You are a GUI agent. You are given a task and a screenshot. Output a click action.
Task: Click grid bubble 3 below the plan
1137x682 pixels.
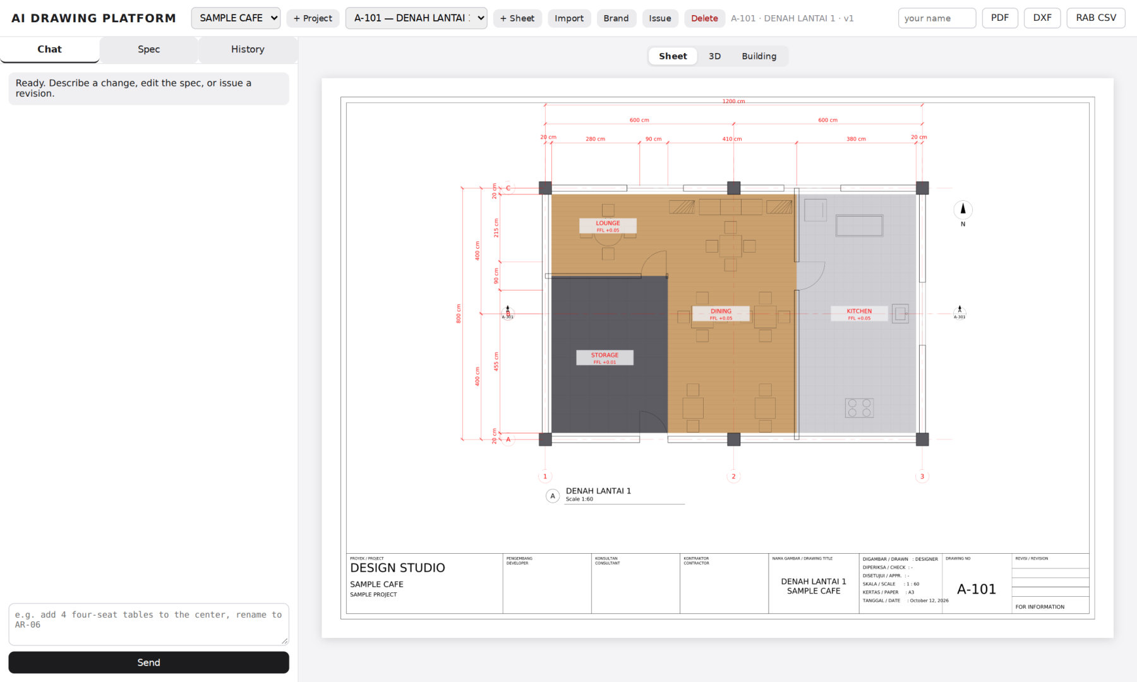[922, 477]
